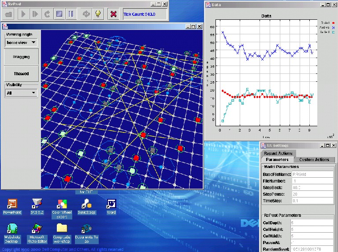Click the PauseAt value field
Image resolution: width=338 pixels, height=252 pixels.
[312, 242]
